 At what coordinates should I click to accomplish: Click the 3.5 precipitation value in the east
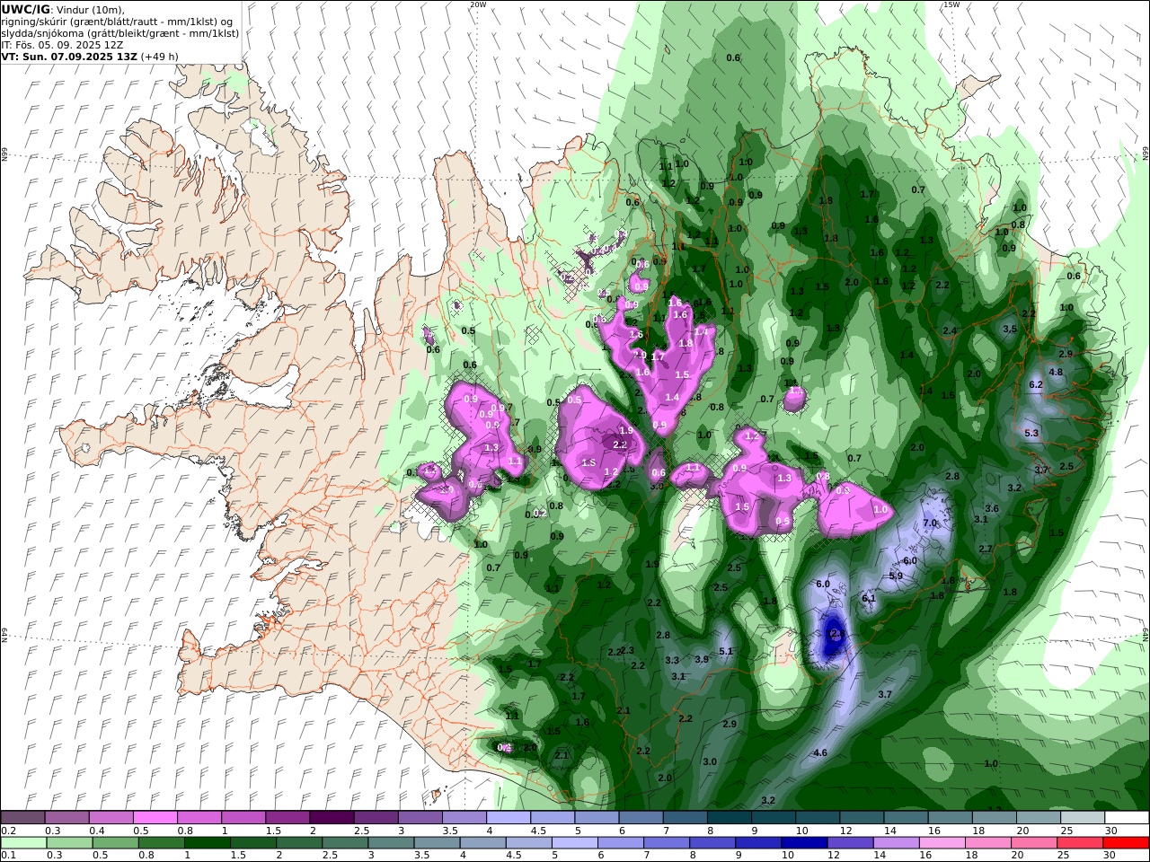(1010, 329)
